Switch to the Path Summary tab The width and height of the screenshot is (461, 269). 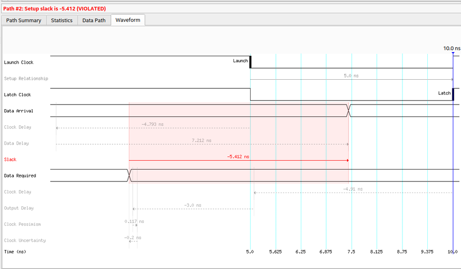(x=24, y=20)
